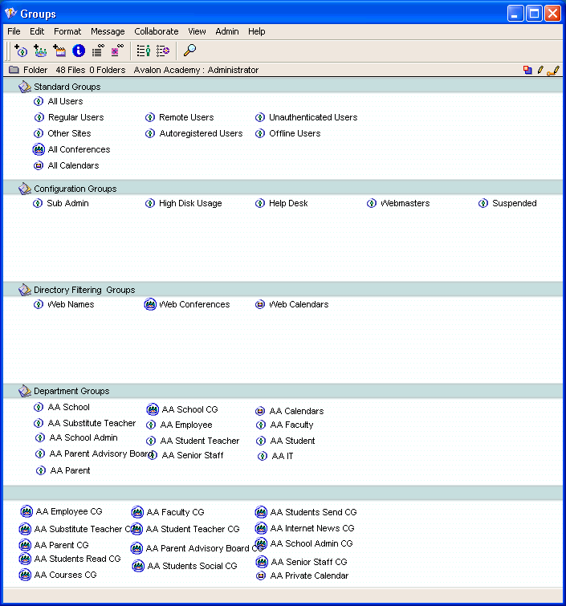Click the new calendar group toolbar icon
The image size is (566, 606).
pos(59,51)
